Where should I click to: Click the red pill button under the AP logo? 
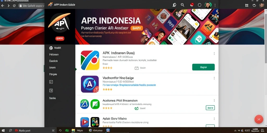[60, 38]
